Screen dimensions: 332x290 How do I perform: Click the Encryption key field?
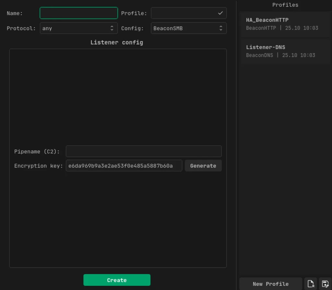(124, 166)
